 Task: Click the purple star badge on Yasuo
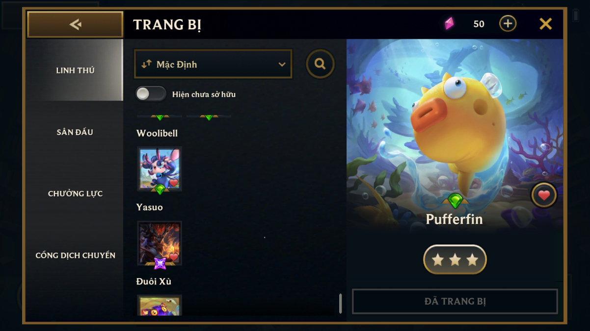pyautogui.click(x=160, y=263)
